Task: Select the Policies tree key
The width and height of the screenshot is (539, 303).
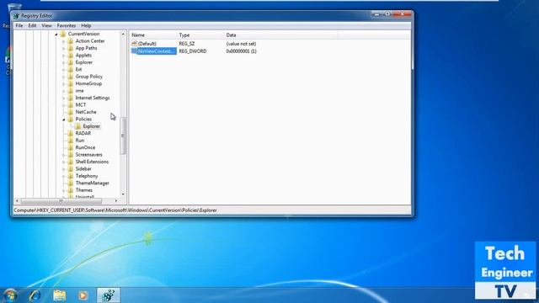Action: pos(83,120)
